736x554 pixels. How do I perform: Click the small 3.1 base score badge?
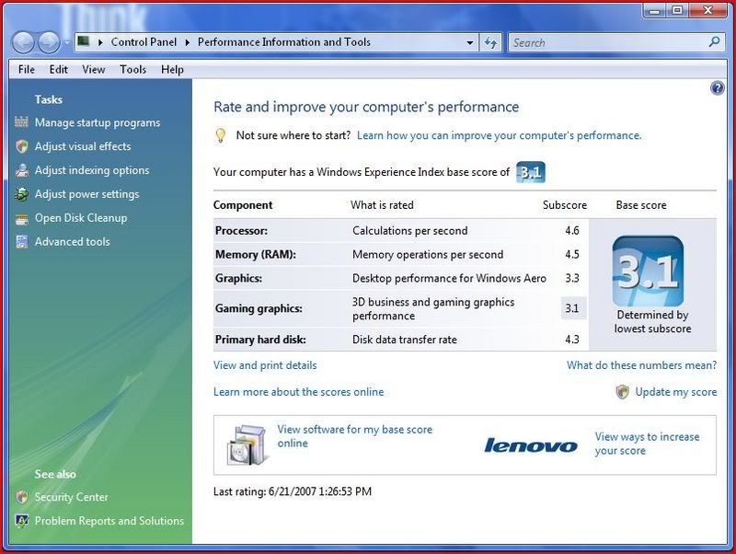pyautogui.click(x=531, y=172)
